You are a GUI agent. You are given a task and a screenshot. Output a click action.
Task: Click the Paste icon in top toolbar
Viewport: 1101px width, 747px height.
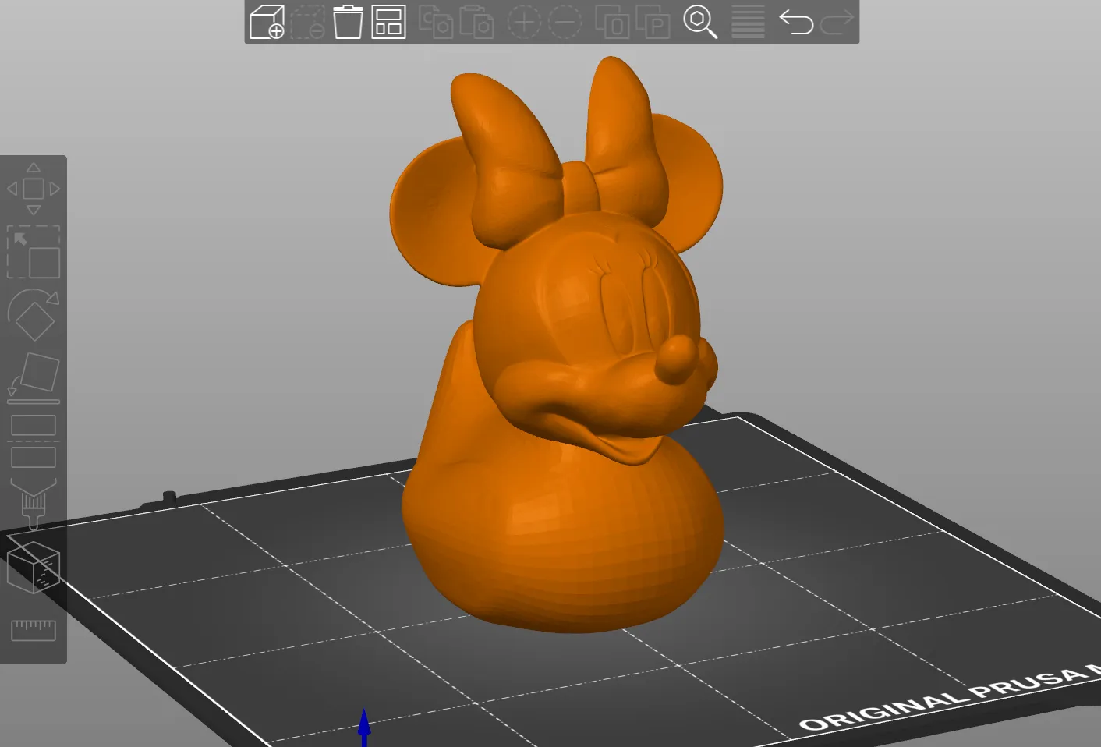pos(476,22)
